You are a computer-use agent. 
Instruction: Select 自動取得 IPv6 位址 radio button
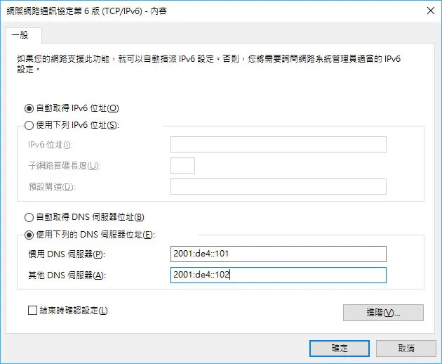[29, 108]
